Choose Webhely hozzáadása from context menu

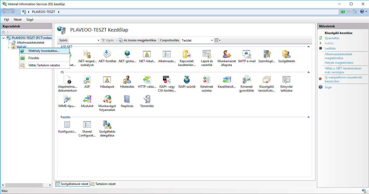[44, 51]
